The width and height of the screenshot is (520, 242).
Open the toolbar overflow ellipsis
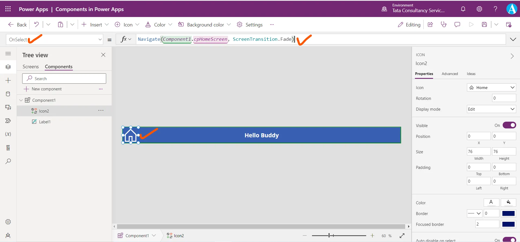(272, 25)
